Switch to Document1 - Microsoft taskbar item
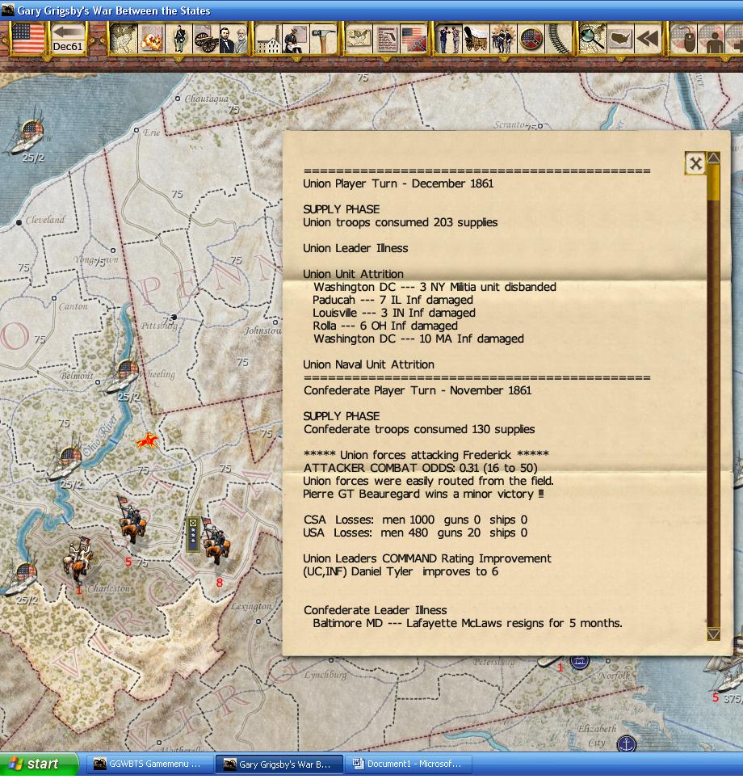The width and height of the screenshot is (743, 779). pyautogui.click(x=409, y=764)
